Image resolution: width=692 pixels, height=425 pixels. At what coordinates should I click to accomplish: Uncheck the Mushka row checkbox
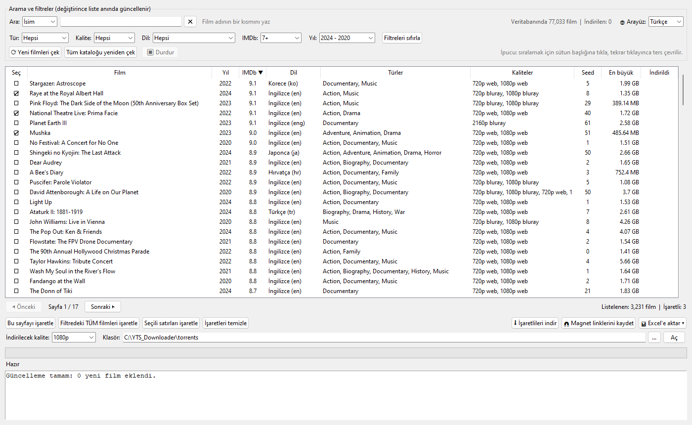tap(16, 133)
